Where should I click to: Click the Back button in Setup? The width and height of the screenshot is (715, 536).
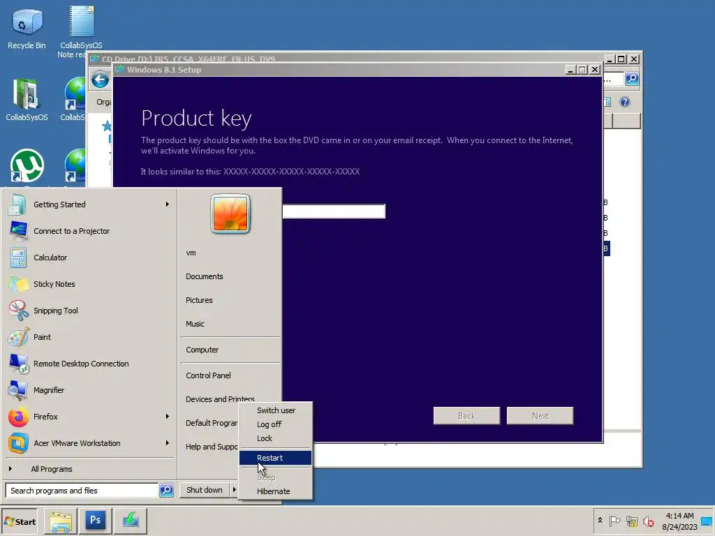click(x=466, y=416)
